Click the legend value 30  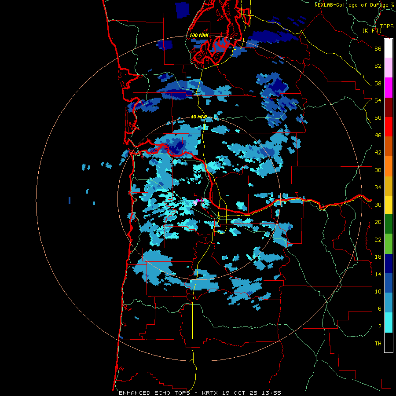click(x=378, y=205)
